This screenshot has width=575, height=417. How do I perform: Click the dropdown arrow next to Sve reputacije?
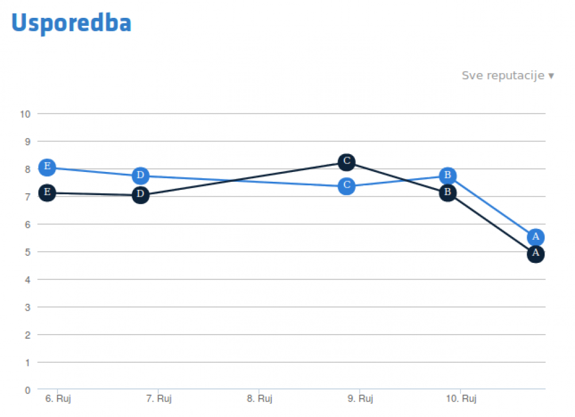(x=551, y=76)
